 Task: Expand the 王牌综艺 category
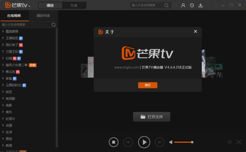(3, 38)
